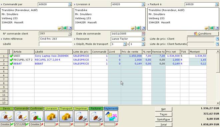Toggle green check status under Commande

[27, 124]
